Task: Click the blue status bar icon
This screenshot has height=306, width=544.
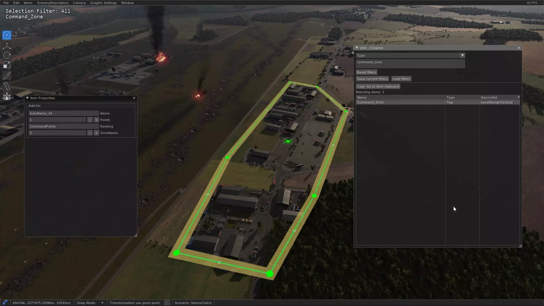Action: click(x=5, y=303)
